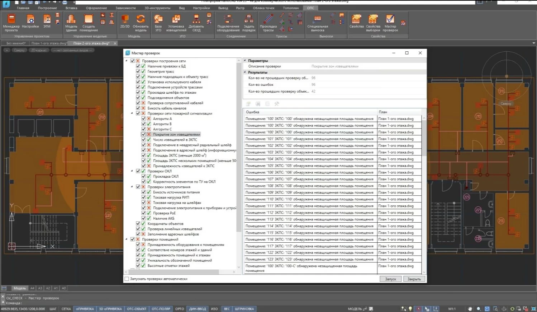The width and height of the screenshot is (537, 312).
Task: Toggle the Алгоритм A checkbox
Action: click(x=143, y=118)
